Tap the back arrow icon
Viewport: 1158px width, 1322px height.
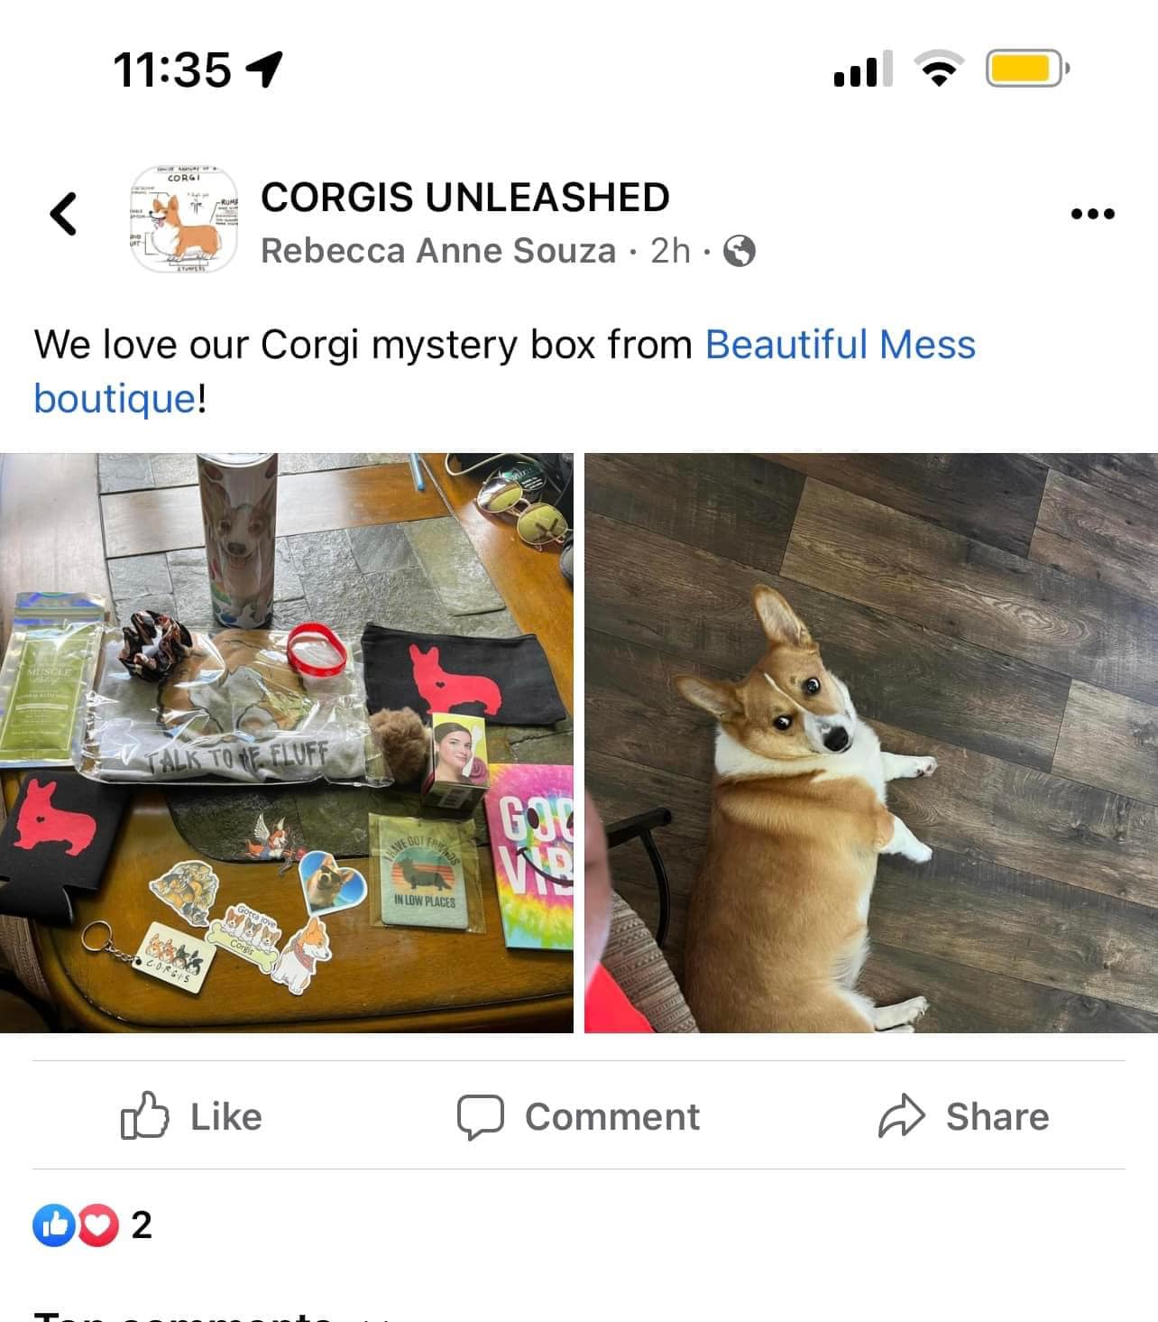(63, 214)
